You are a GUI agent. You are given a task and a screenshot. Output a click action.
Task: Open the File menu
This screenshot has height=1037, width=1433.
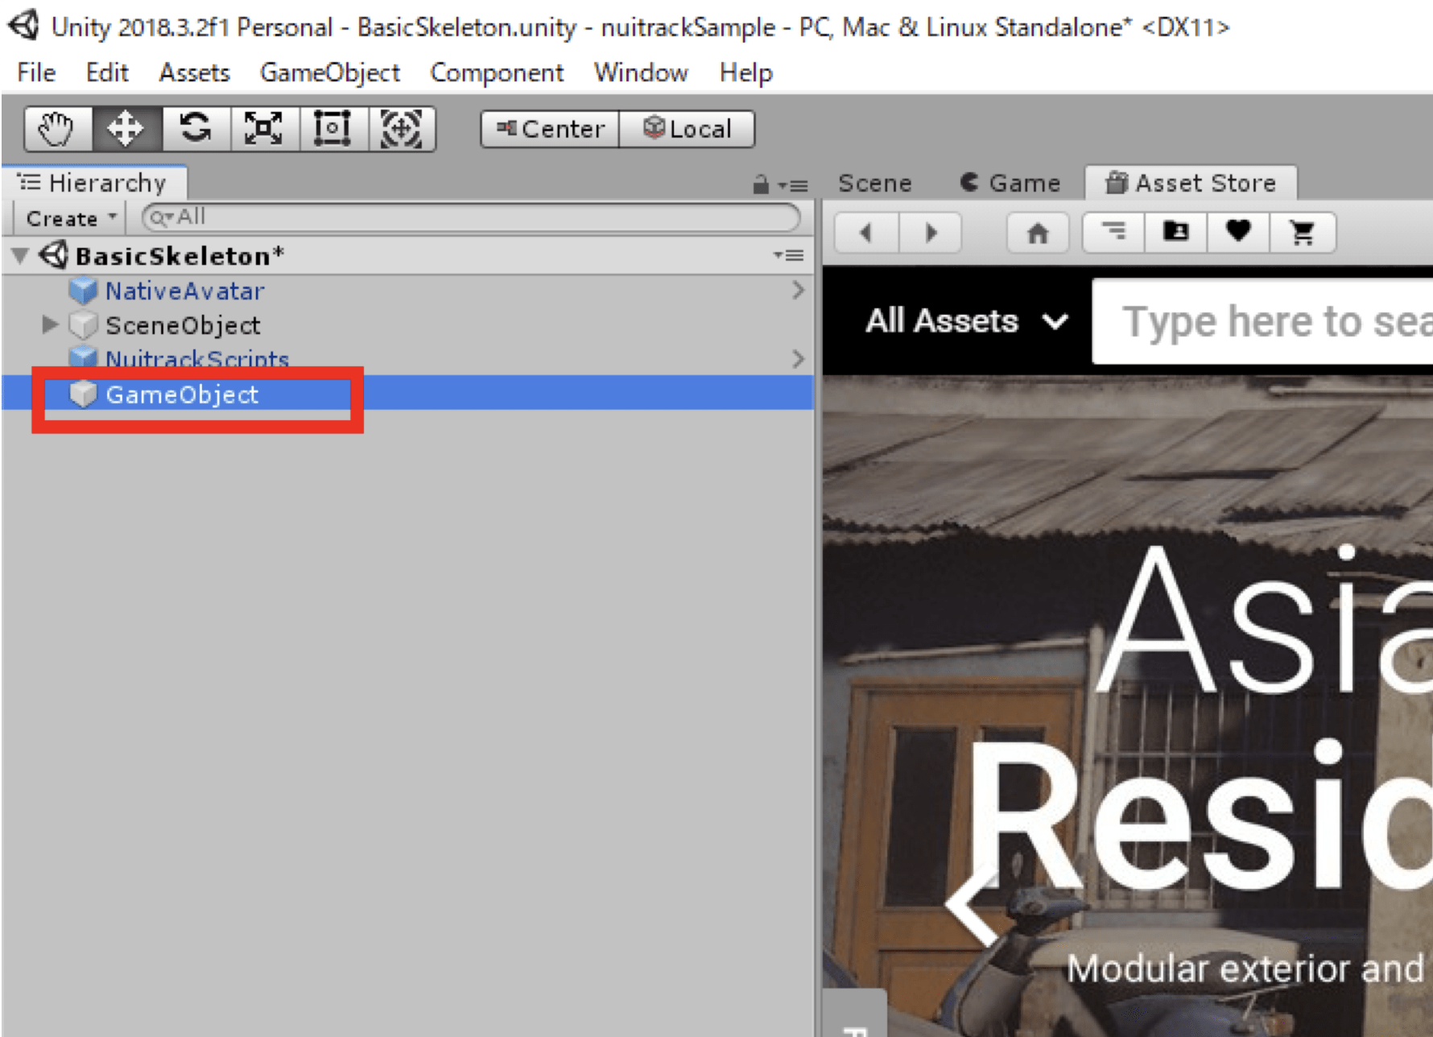coord(36,72)
